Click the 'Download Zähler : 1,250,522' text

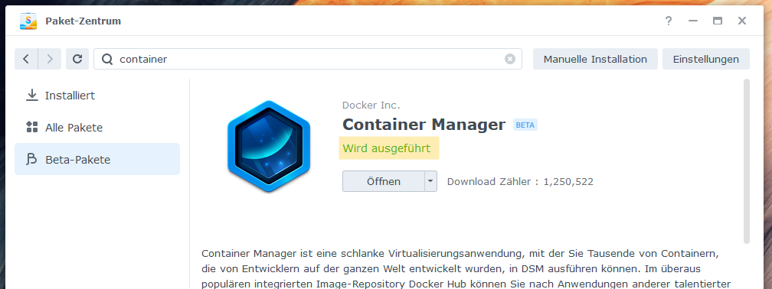(521, 182)
